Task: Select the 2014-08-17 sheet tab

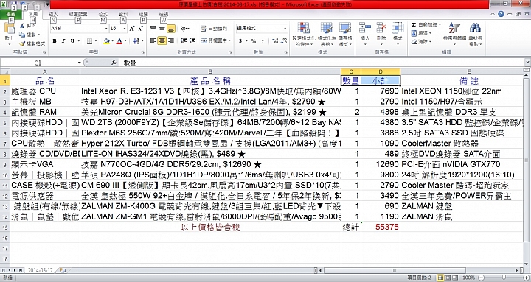Action: point(41,270)
